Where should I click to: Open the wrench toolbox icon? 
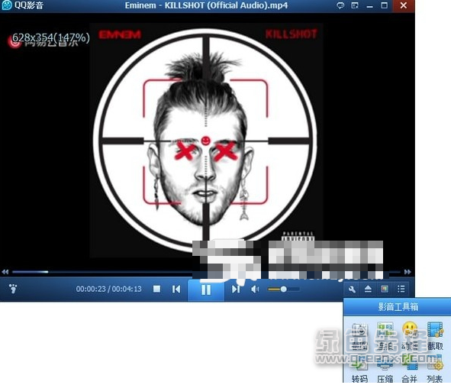[x=352, y=289]
